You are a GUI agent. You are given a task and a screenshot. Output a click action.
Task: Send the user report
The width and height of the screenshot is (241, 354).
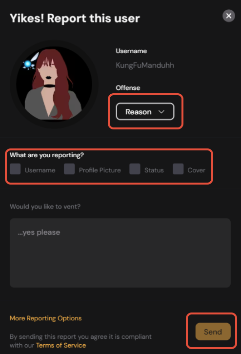213,332
